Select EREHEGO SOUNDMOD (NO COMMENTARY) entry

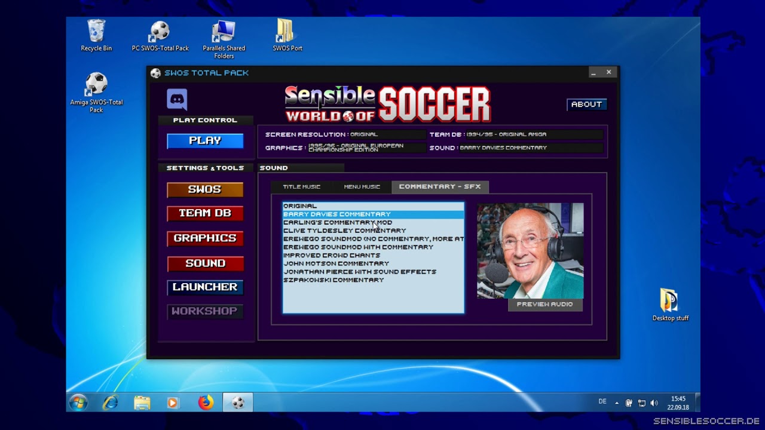pos(373,239)
